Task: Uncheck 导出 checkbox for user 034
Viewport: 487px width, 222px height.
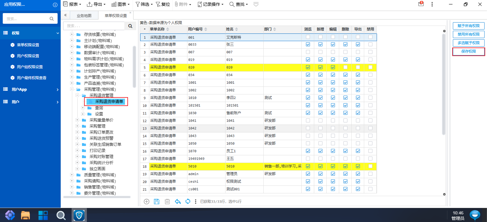Action: 358,75
